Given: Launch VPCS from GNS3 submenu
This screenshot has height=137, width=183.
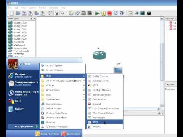Looking at the screenshot, I should pos(105,122).
